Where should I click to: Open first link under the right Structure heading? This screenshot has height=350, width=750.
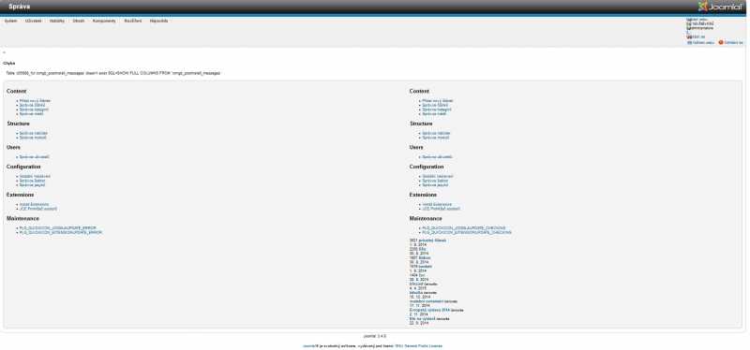point(436,133)
